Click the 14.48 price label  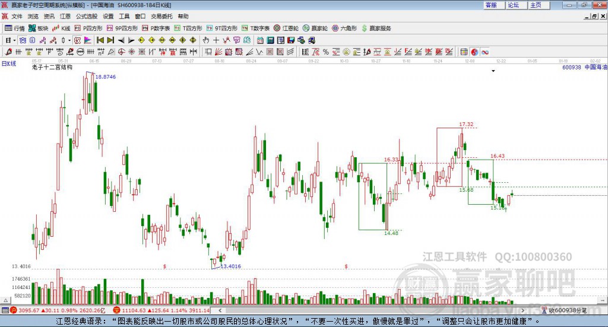coord(391,233)
